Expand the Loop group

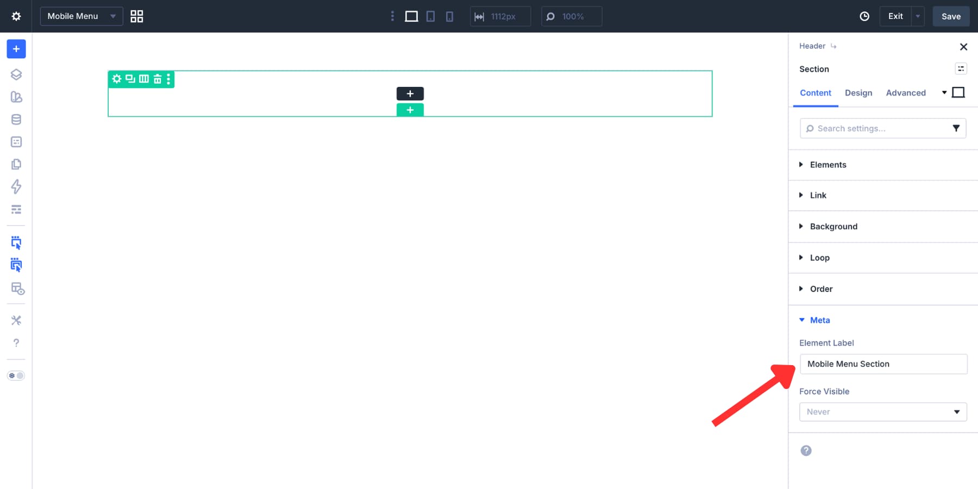coord(883,258)
